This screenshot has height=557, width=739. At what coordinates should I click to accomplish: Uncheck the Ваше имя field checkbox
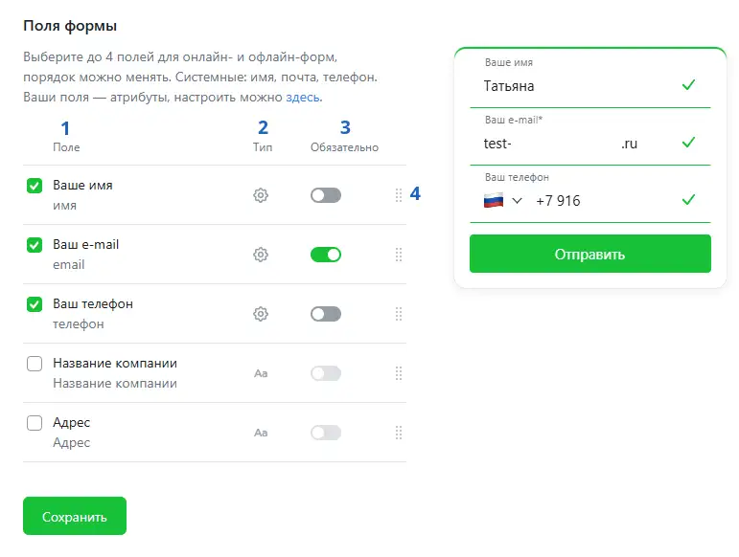[35, 186]
